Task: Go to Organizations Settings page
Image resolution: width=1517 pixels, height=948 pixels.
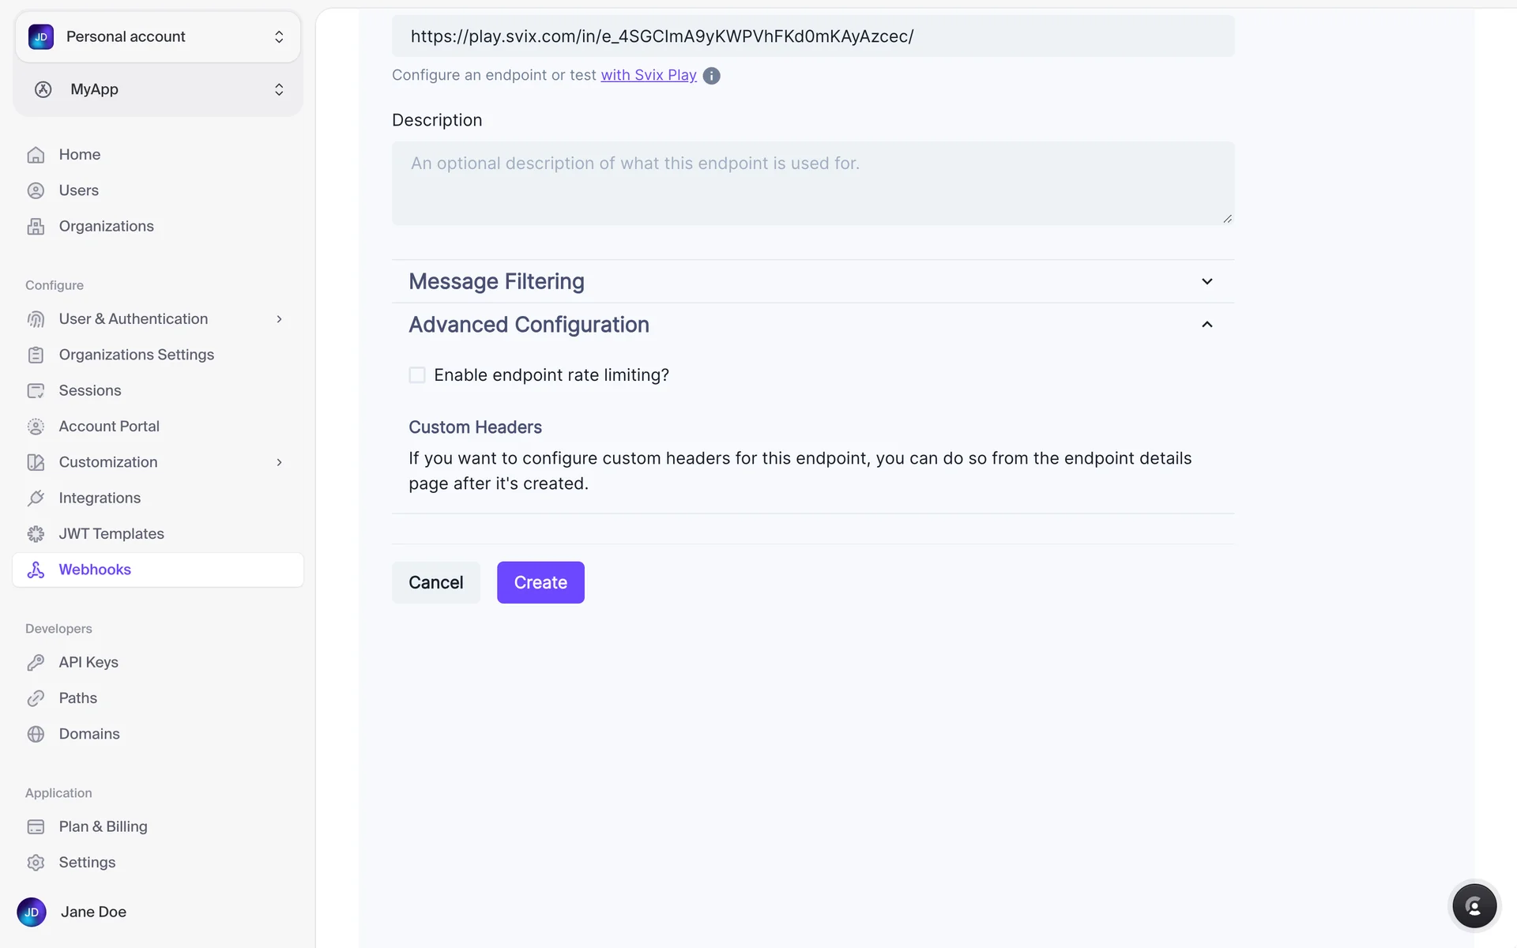Action: click(136, 355)
